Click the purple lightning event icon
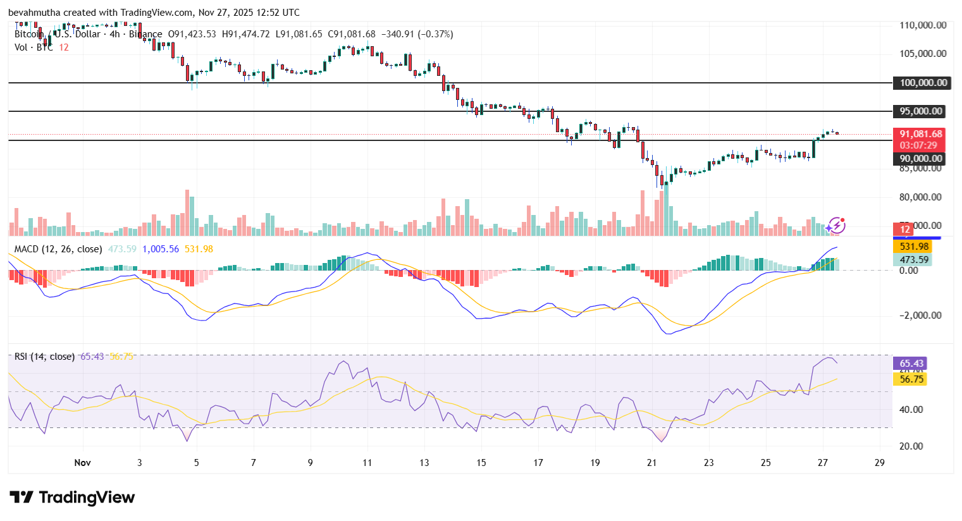The height and width of the screenshot is (521, 962). tap(836, 225)
